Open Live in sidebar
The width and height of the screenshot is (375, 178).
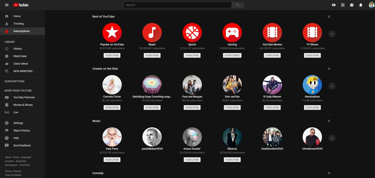(22, 112)
